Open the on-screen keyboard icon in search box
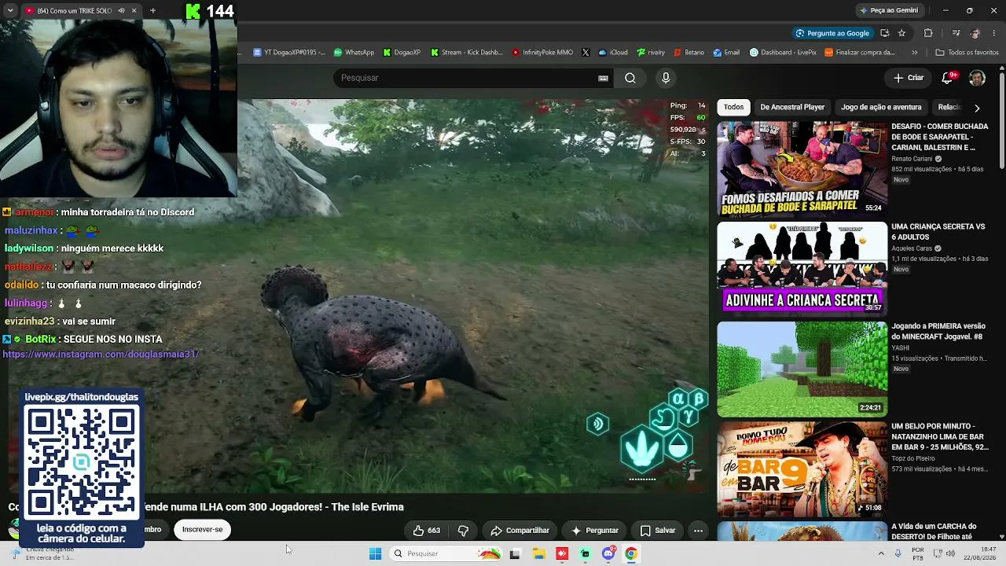This screenshot has width=1006, height=566. pyautogui.click(x=604, y=78)
